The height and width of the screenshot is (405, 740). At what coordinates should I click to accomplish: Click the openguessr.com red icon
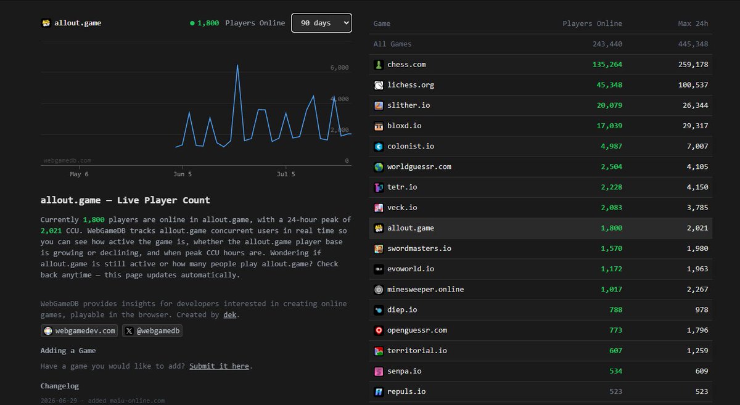(379, 330)
